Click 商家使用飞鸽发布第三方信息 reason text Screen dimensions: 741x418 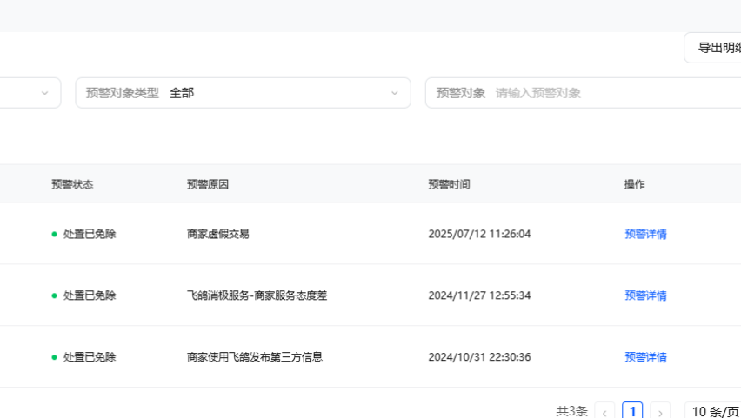(255, 357)
